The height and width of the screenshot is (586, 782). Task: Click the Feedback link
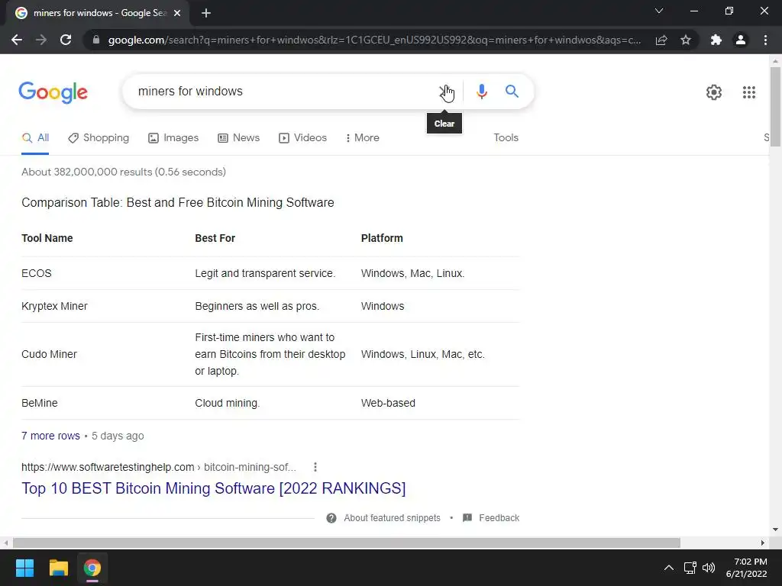tap(499, 518)
